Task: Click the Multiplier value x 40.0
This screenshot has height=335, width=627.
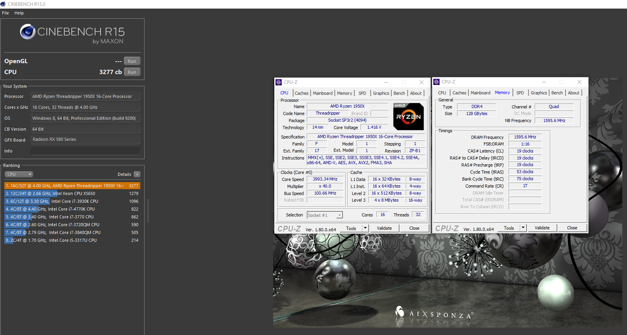Action: coord(325,186)
